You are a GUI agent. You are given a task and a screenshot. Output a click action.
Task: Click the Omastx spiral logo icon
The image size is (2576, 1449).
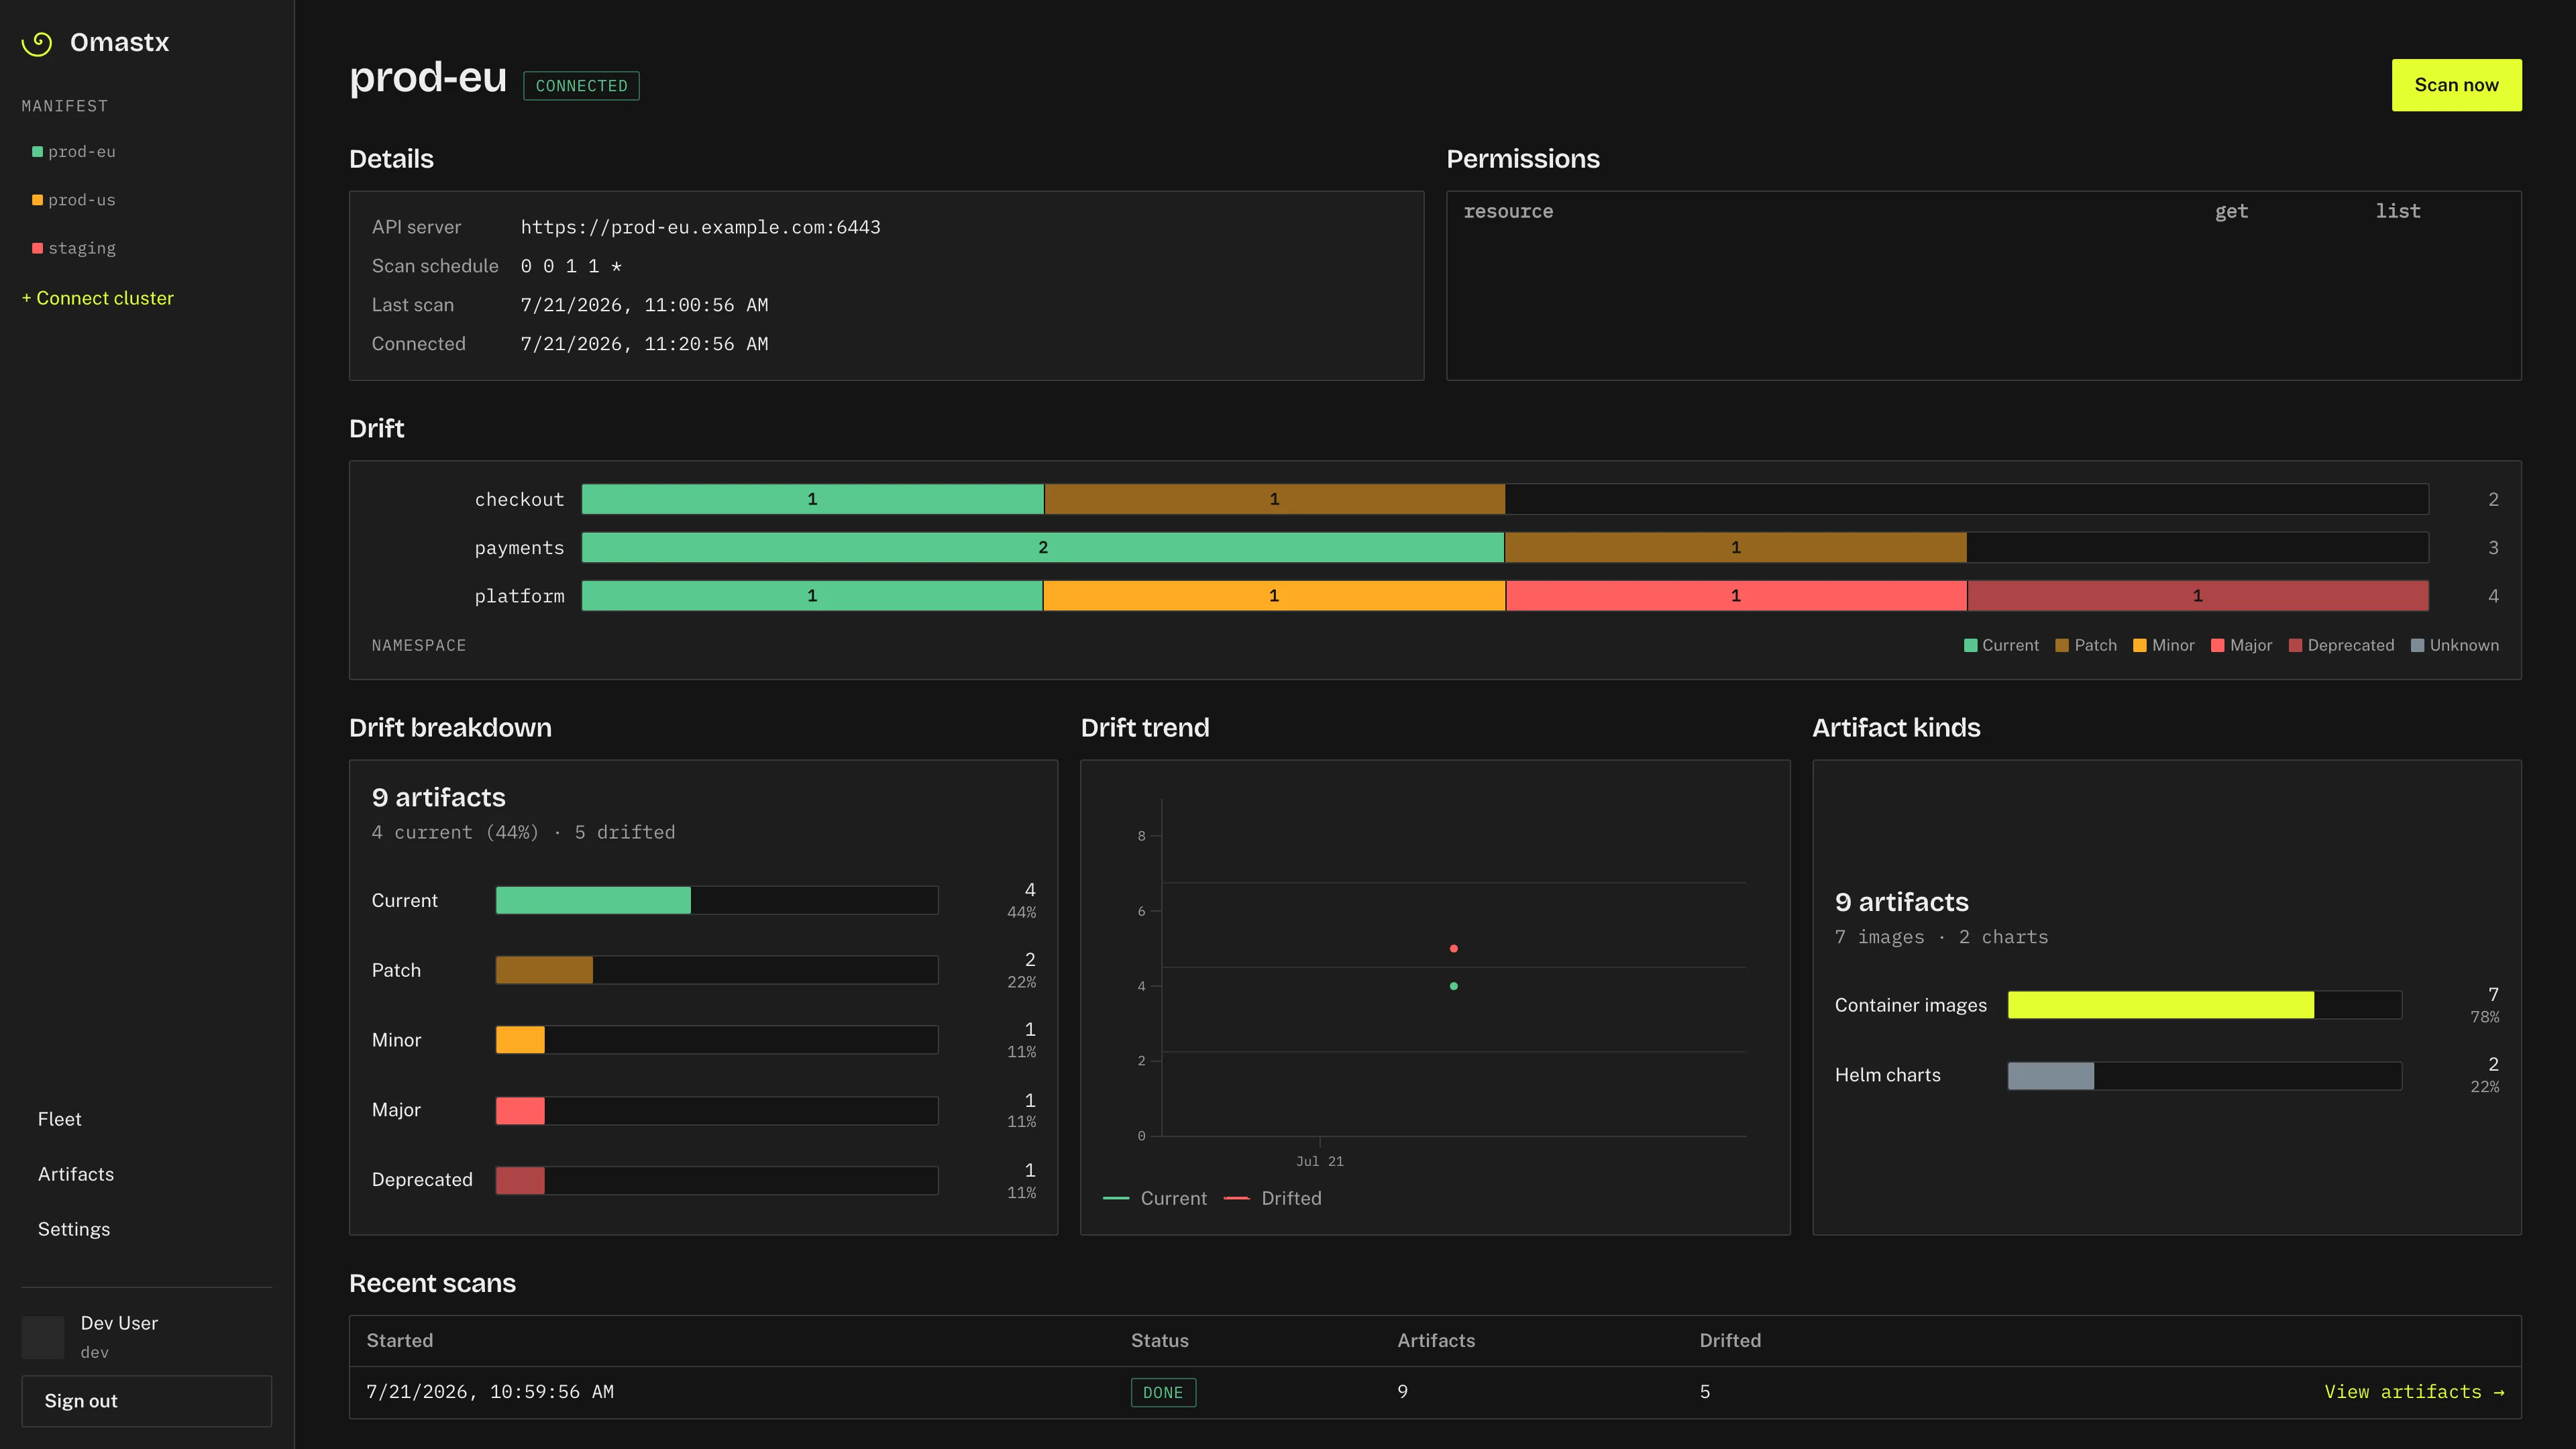coord(37,43)
